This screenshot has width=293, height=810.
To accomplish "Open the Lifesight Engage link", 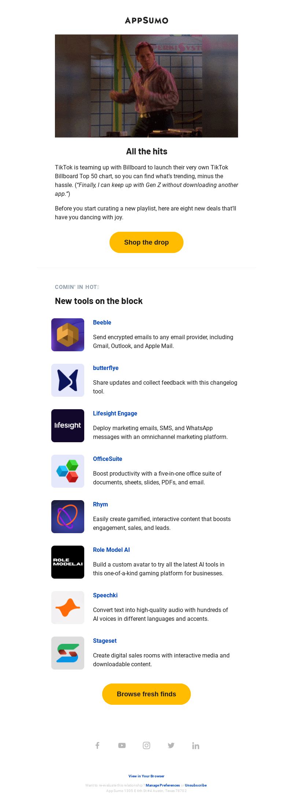I will (115, 413).
